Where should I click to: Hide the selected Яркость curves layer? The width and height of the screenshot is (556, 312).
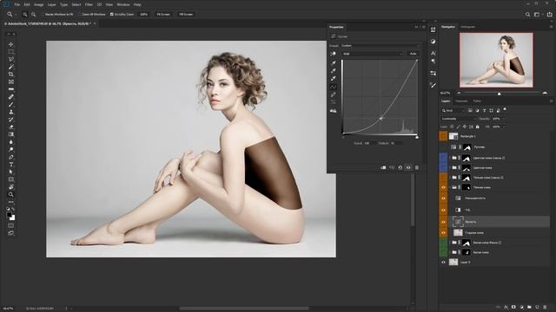[x=443, y=222]
